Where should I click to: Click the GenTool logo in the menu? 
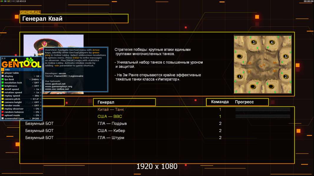point(22,63)
